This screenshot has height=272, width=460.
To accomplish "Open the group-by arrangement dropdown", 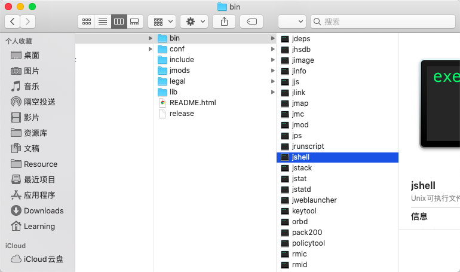I will click(161, 22).
